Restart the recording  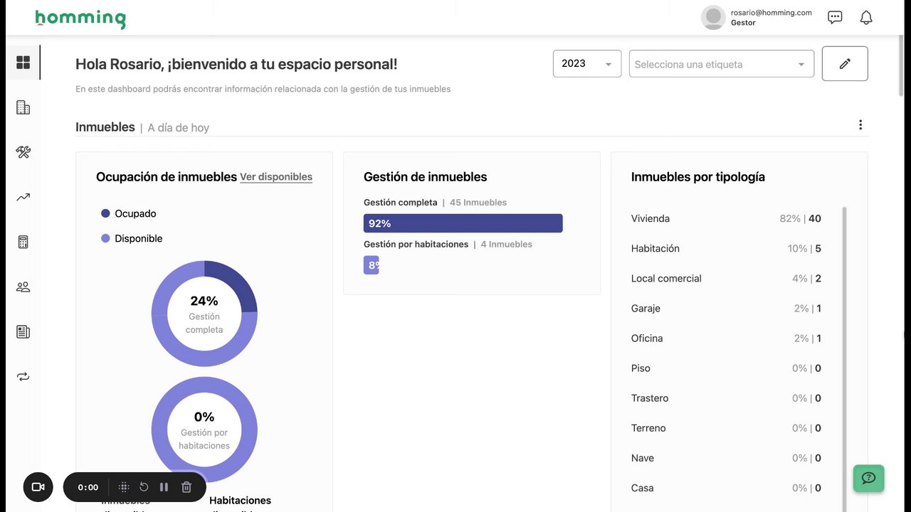click(x=144, y=487)
